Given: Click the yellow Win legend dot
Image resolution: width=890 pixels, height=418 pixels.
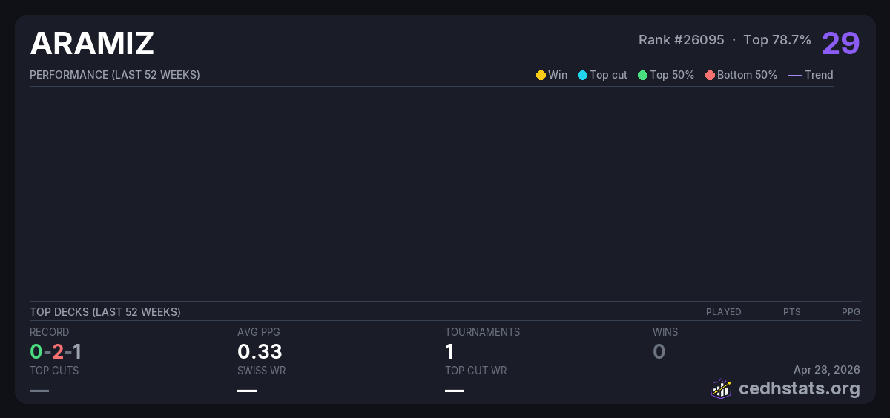Looking at the screenshot, I should click(541, 75).
